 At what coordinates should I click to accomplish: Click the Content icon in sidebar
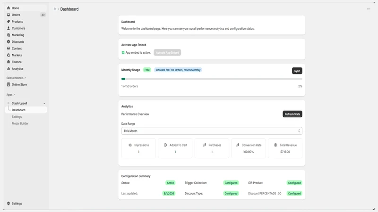click(9, 49)
